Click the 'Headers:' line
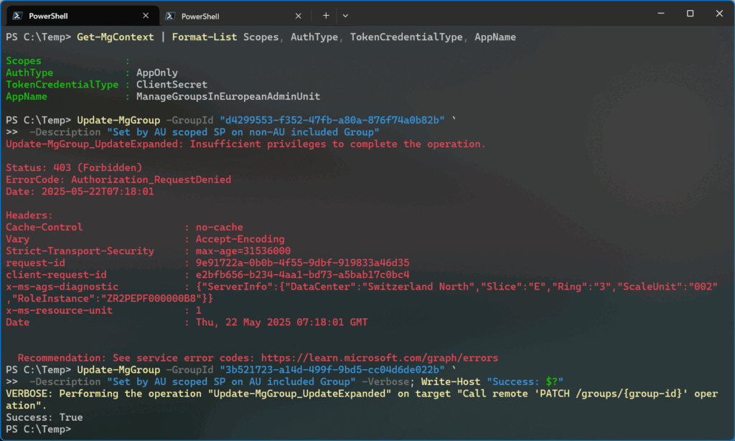This screenshot has height=441, width=735. (x=29, y=215)
